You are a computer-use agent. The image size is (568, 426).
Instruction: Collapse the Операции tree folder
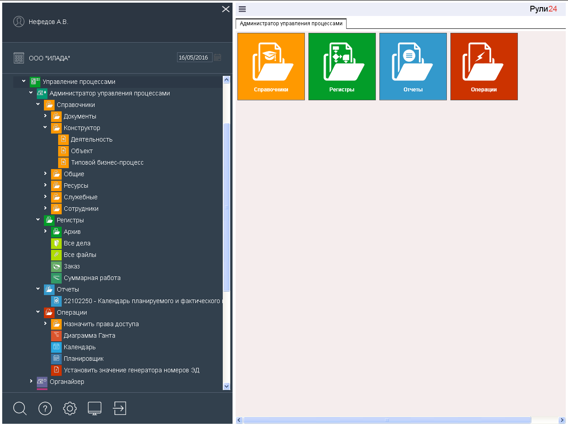(x=38, y=312)
